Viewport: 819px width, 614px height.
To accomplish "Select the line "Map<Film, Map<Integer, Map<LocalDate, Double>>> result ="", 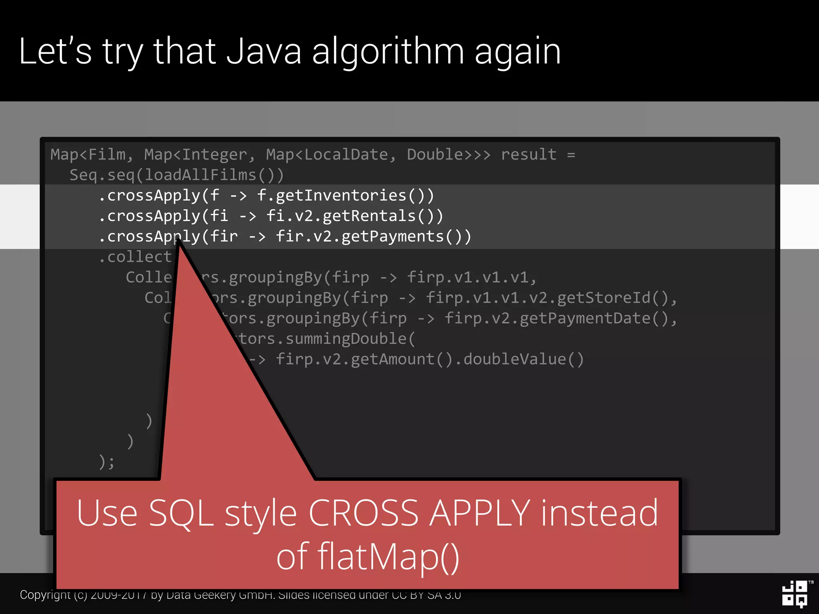I will (x=313, y=155).
